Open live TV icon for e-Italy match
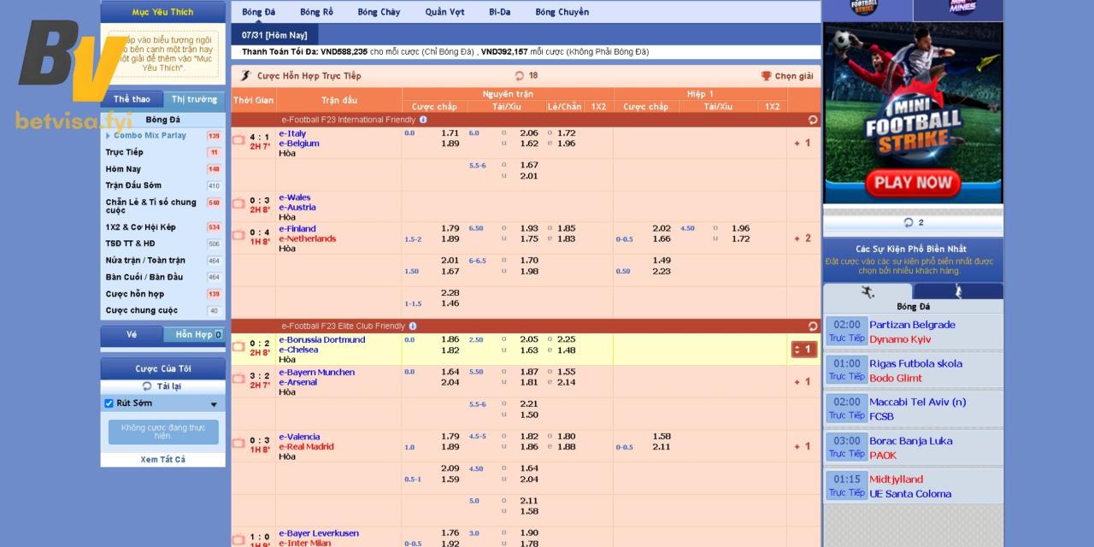This screenshot has width=1094, height=547. pyautogui.click(x=238, y=140)
